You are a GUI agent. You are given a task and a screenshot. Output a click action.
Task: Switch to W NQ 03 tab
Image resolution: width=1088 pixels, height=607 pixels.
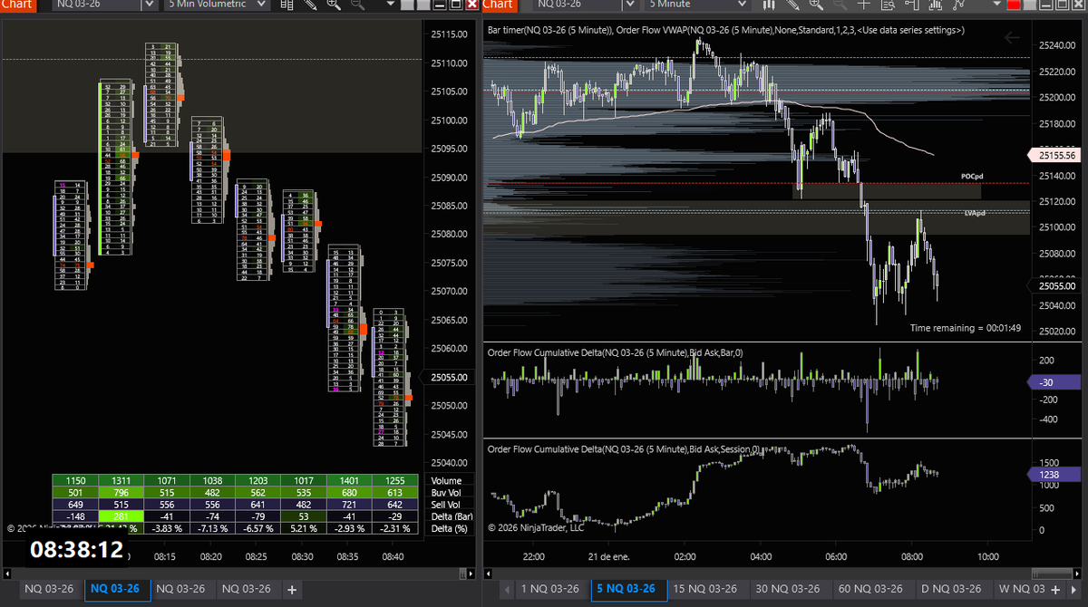tap(1023, 589)
